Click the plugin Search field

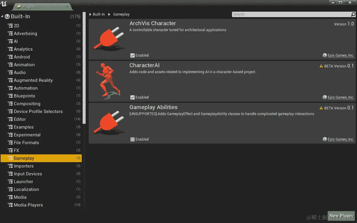coord(291,14)
